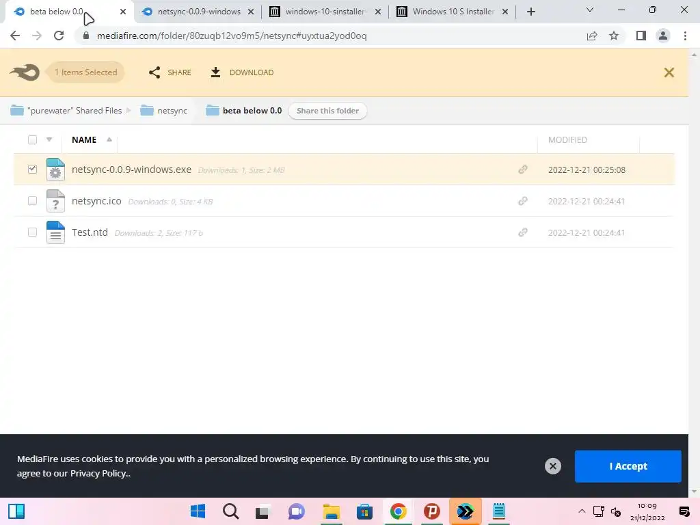Expand the selection dropdown arrow beside select-all
The image size is (700, 525).
[x=49, y=139]
